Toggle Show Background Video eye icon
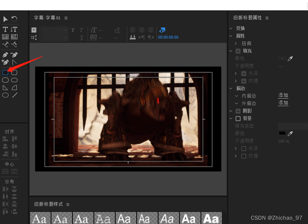 [162, 30]
